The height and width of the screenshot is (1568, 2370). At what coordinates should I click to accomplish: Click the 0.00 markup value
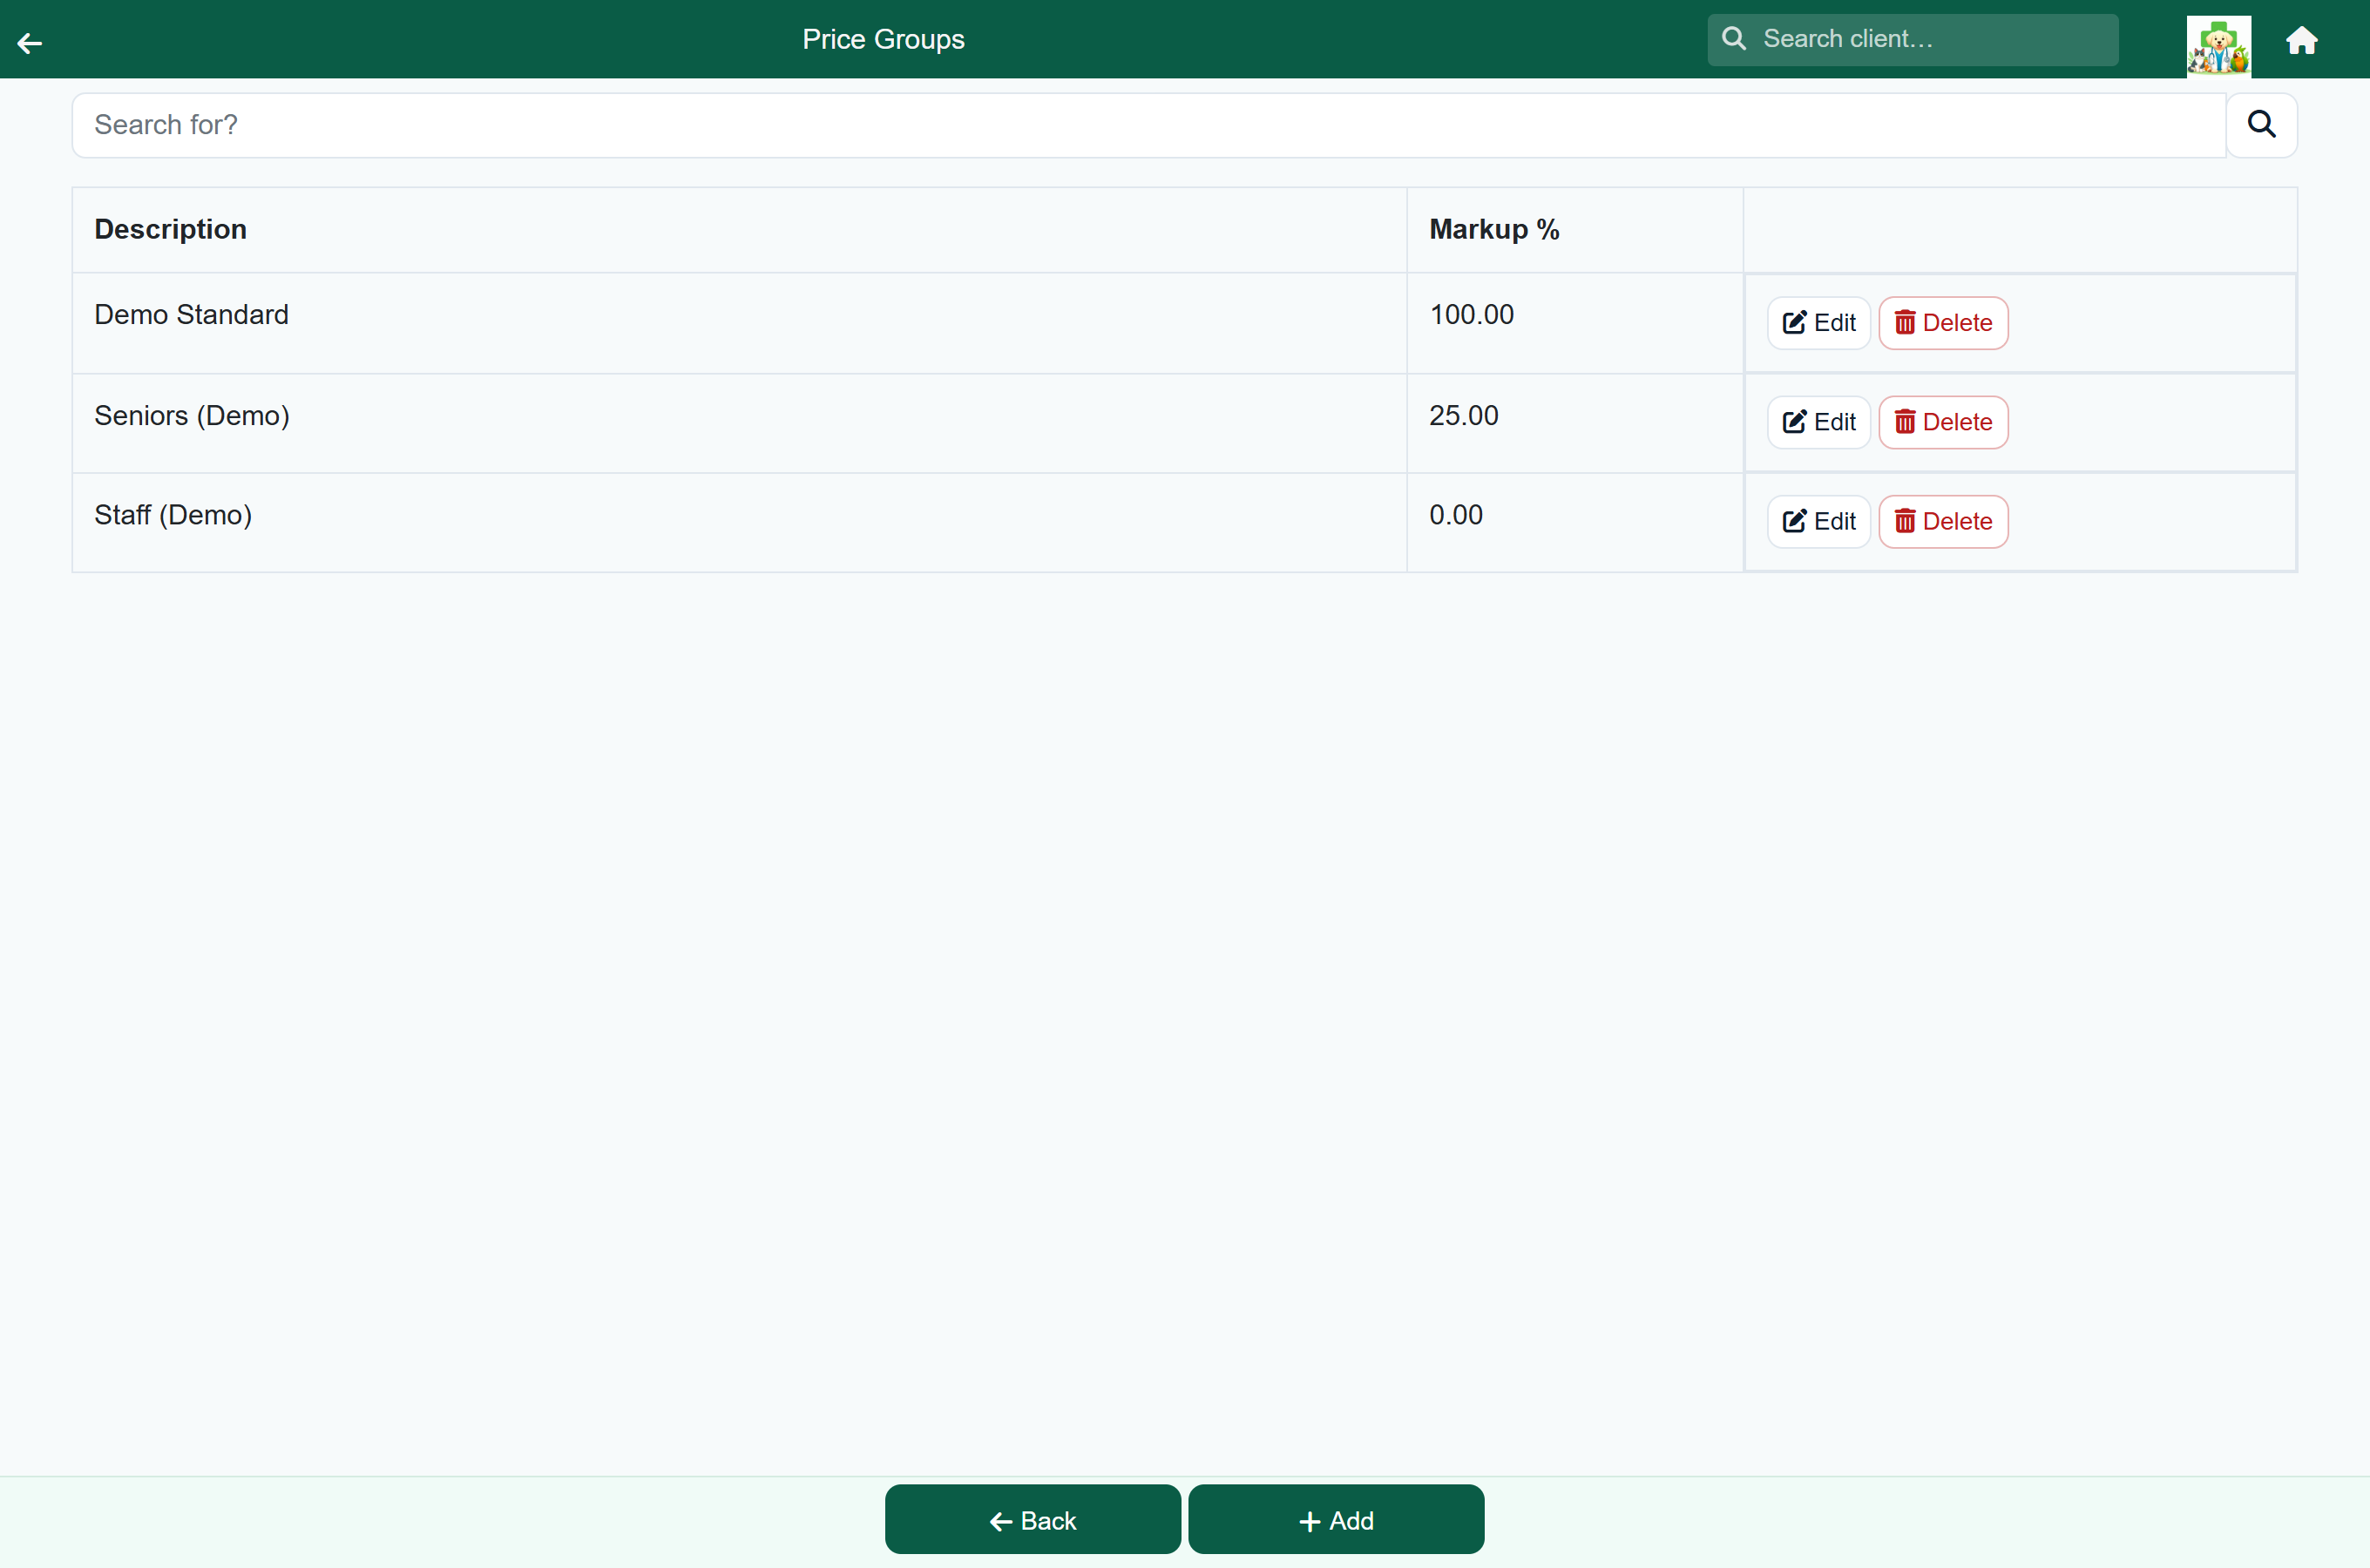1455,515
